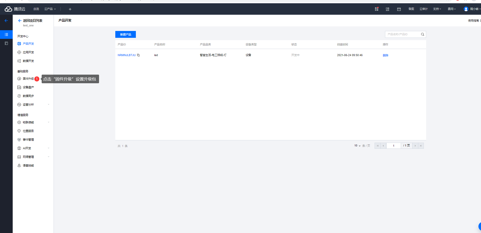Expand the 云产品 dropdown menu
Screen dimensions: 481x233
pos(50,9)
